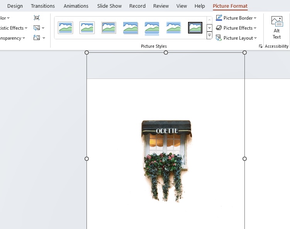Open the Design ribbon tab
The image size is (290, 229).
point(15,6)
